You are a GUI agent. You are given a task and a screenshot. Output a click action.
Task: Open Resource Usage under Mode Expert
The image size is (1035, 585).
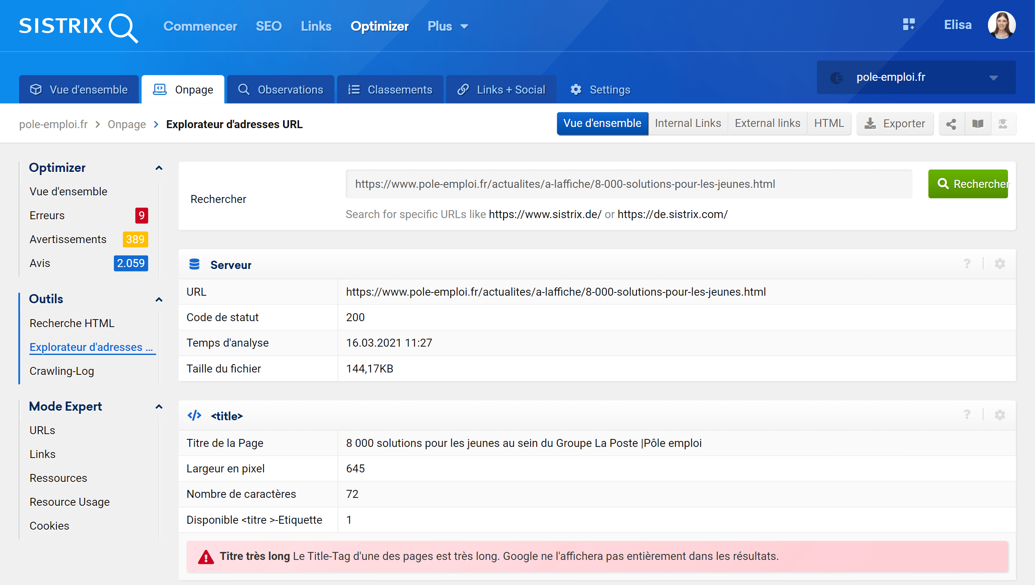[70, 502]
